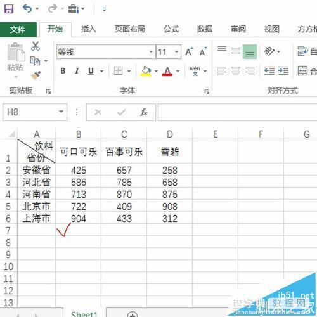The height and width of the screenshot is (317, 317).
Task: Switch to the 开始 tab
Action: point(55,29)
